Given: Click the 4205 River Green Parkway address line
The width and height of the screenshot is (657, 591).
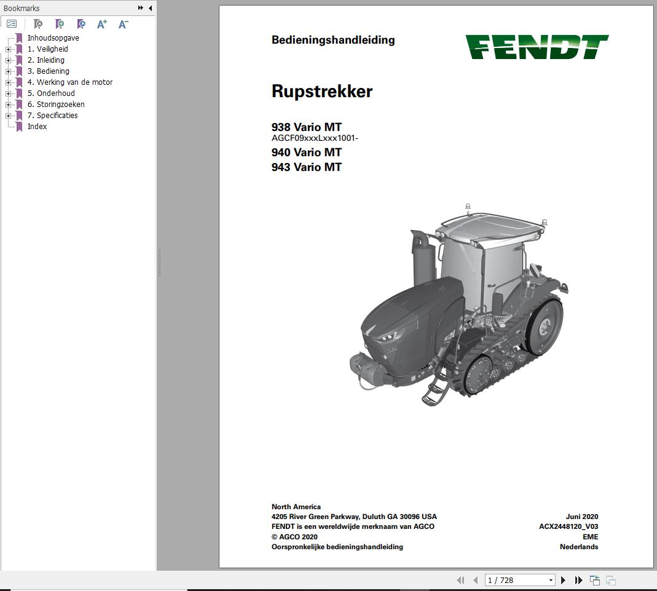Looking at the screenshot, I should pos(354,517).
